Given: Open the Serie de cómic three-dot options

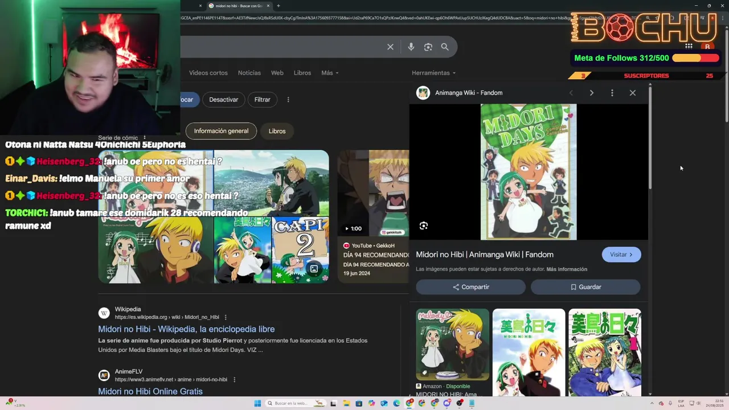Looking at the screenshot, I should [145, 138].
